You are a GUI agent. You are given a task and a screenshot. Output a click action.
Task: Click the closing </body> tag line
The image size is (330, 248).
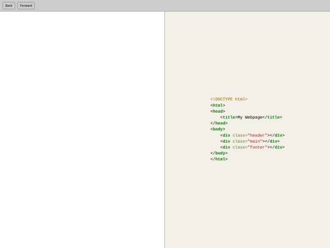point(219,153)
